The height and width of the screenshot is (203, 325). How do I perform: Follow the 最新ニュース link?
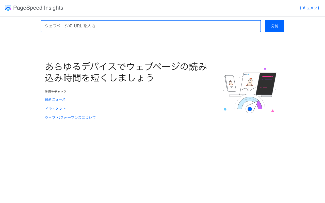(x=55, y=99)
